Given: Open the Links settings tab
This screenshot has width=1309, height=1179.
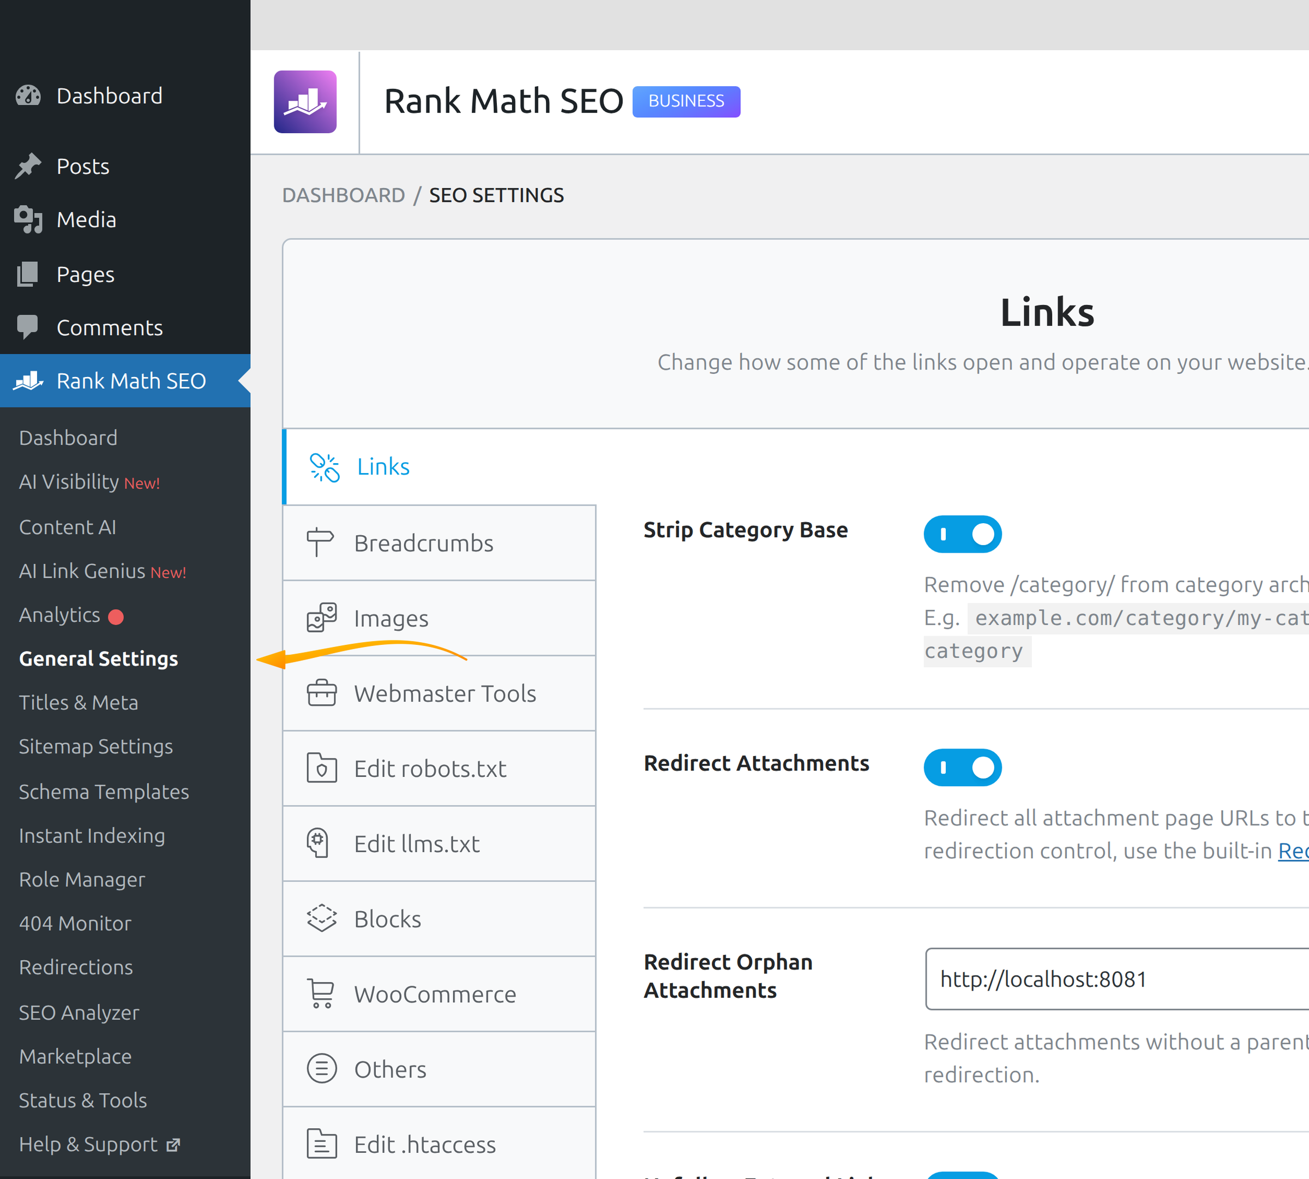Looking at the screenshot, I should click(440, 467).
